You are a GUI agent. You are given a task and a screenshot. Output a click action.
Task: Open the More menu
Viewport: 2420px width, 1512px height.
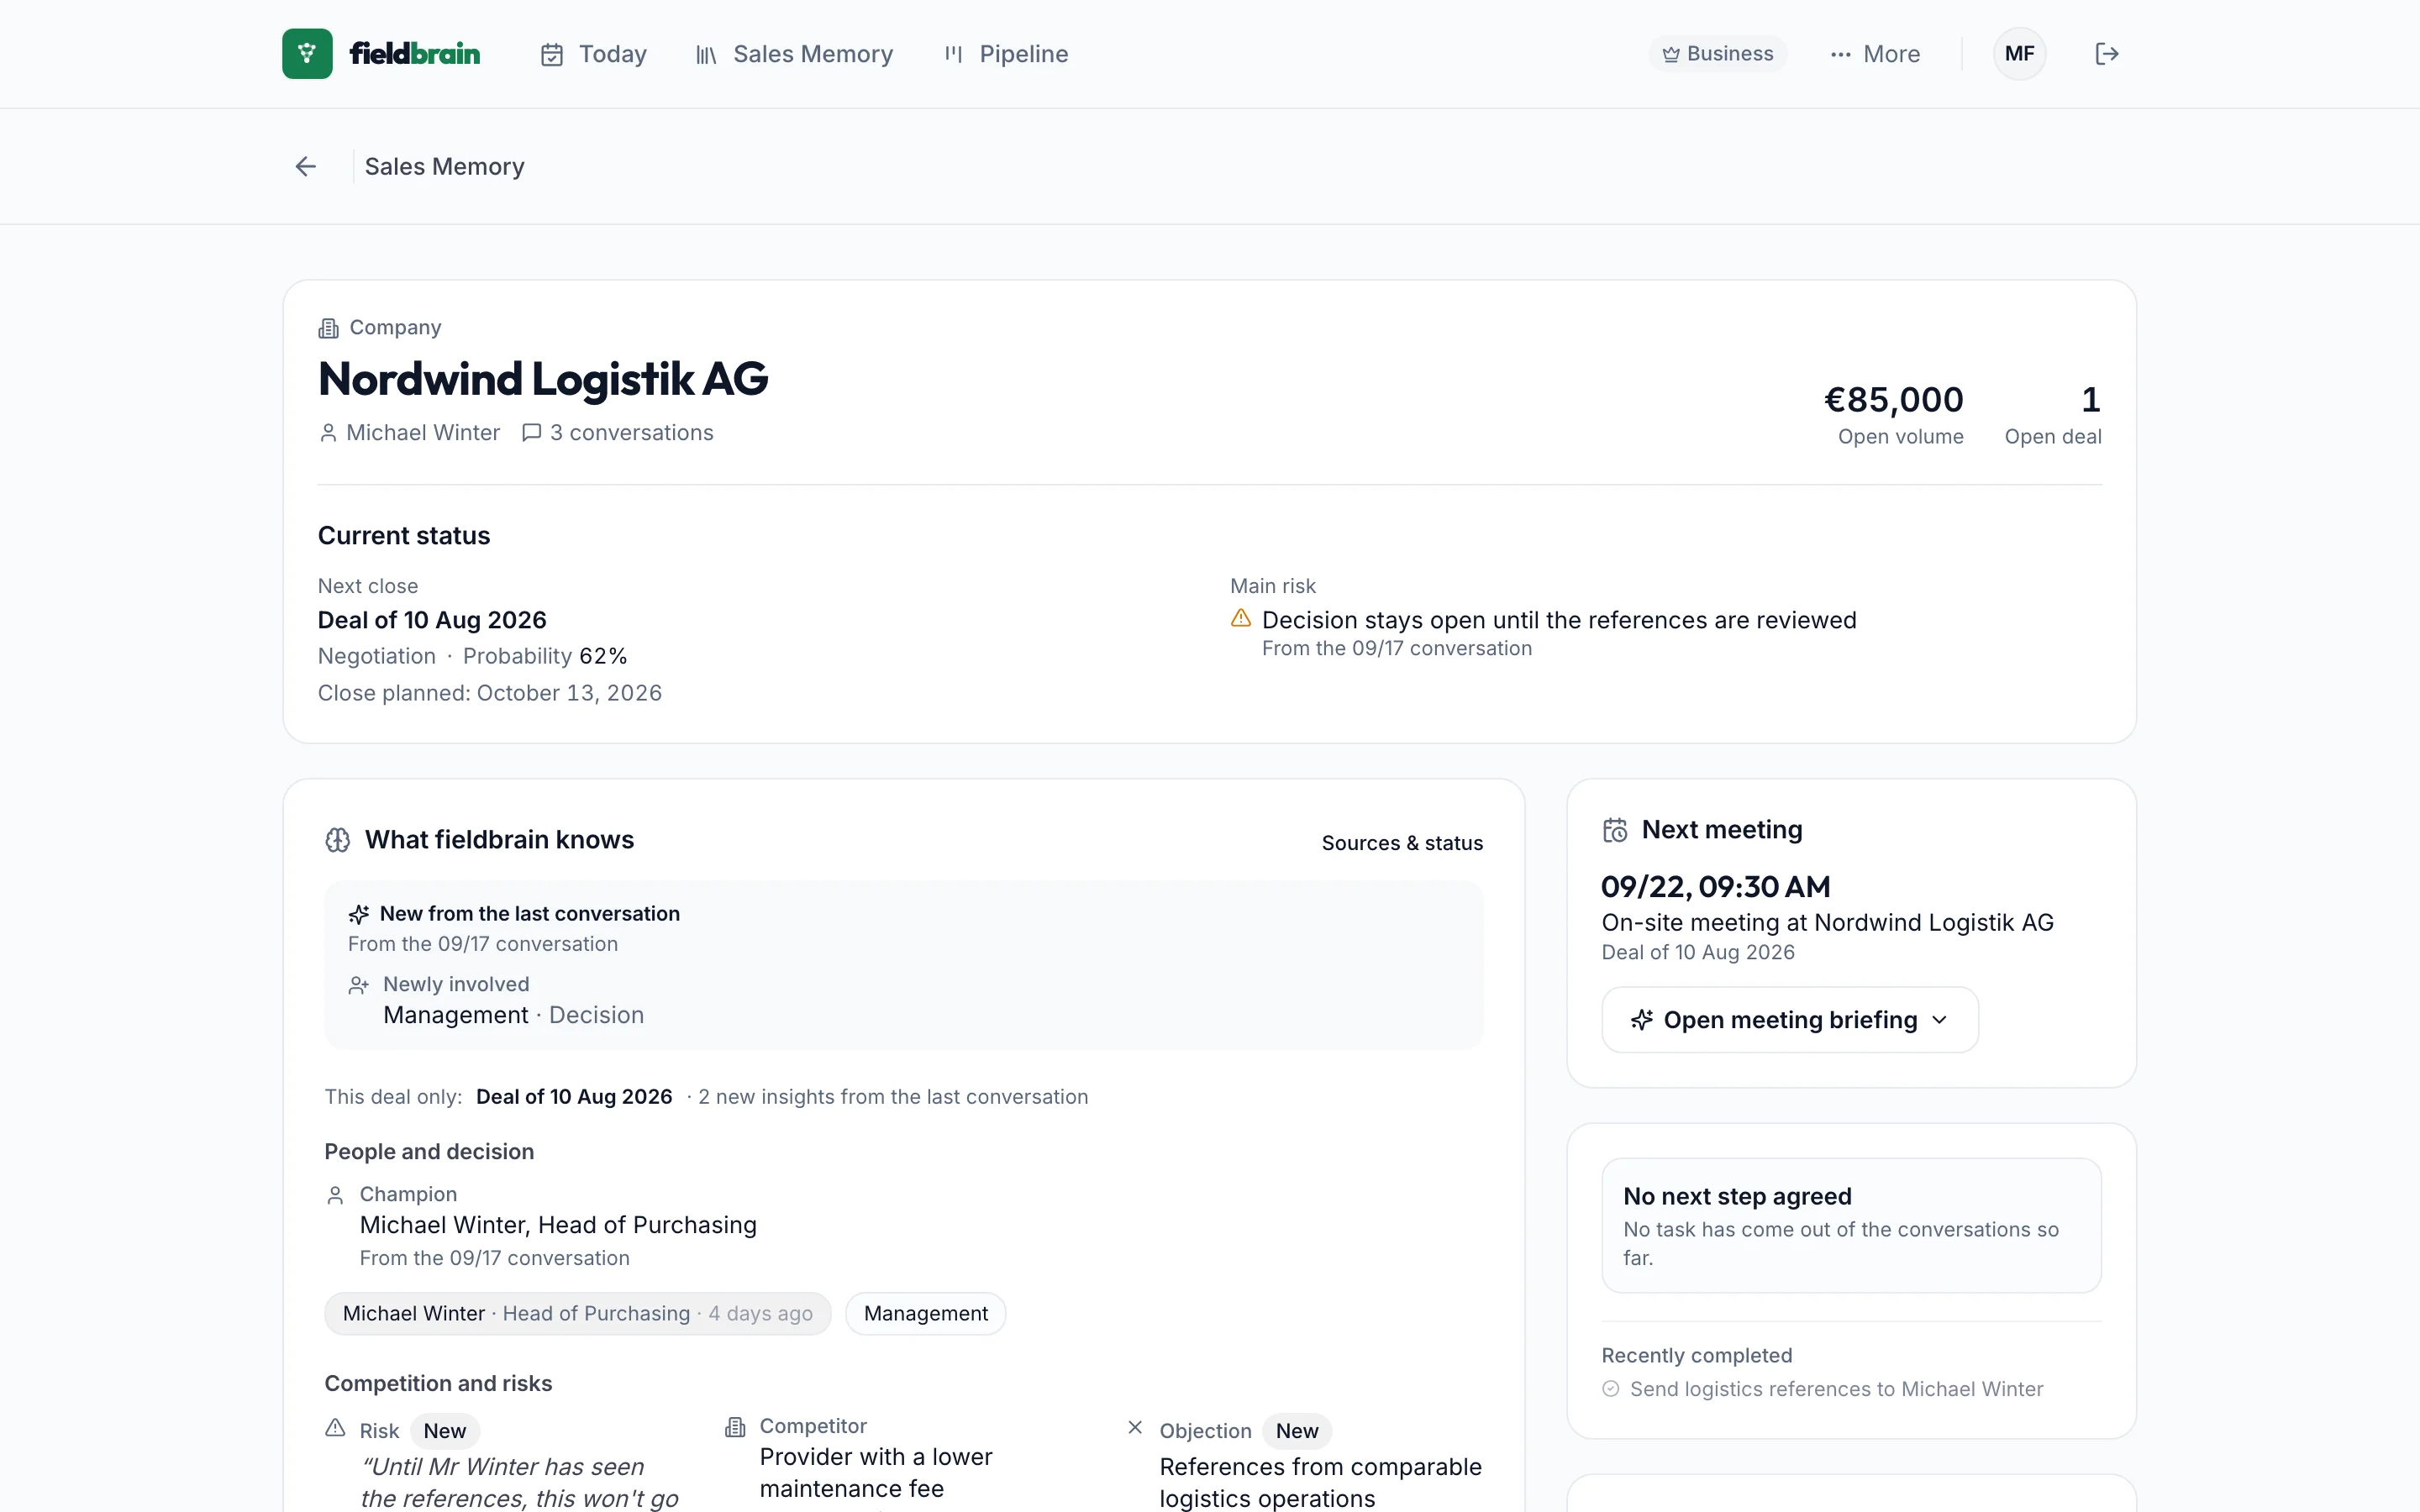pyautogui.click(x=1875, y=54)
